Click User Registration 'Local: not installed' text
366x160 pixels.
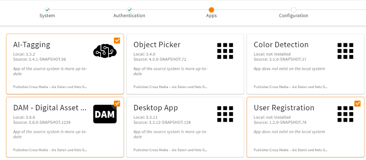pos(272,117)
